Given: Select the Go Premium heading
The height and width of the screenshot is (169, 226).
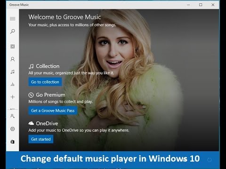Looking at the screenshot, I should [x=50, y=95].
